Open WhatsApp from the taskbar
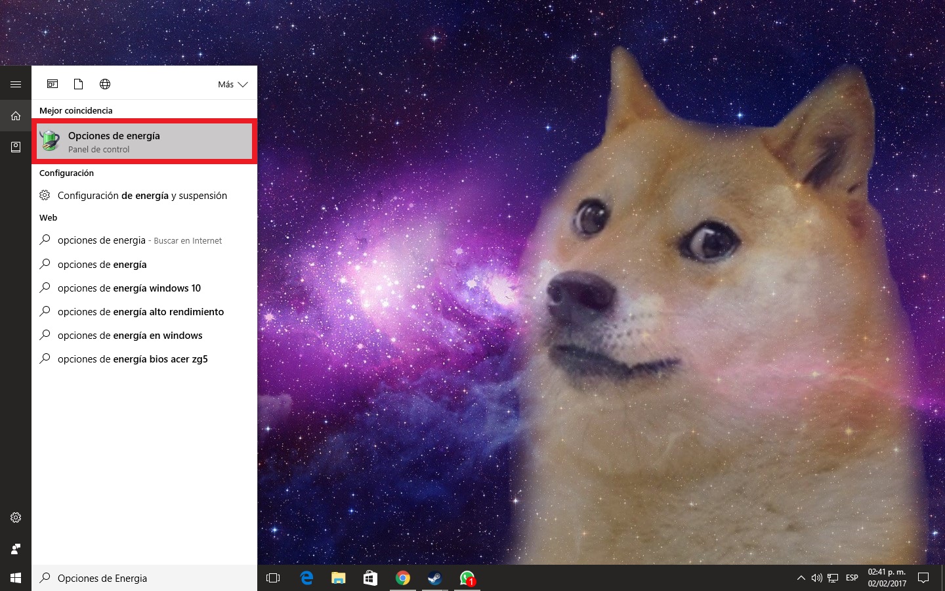 pos(467,578)
